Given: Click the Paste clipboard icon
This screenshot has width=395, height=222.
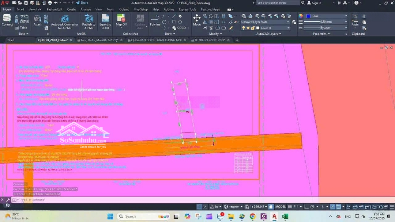Looking at the screenshot, I should (355, 20).
